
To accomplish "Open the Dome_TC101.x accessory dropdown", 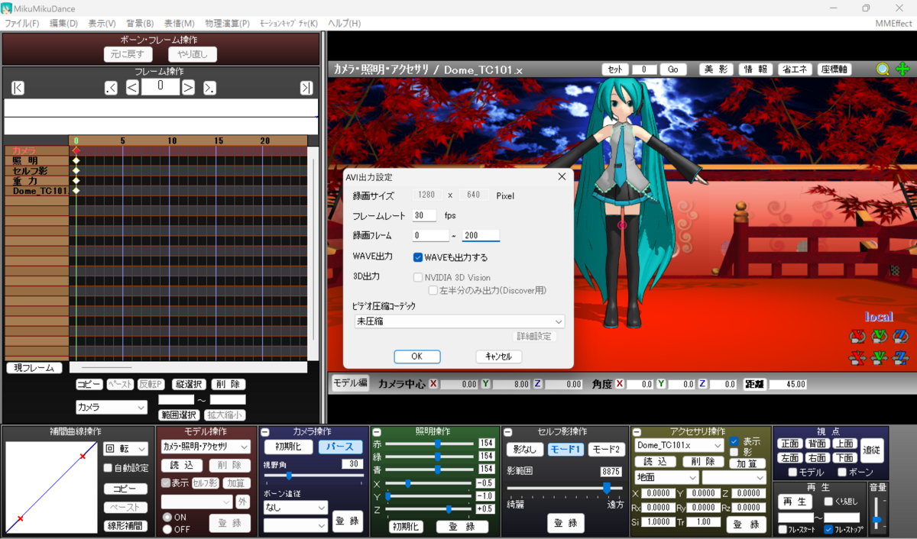I will click(x=679, y=445).
